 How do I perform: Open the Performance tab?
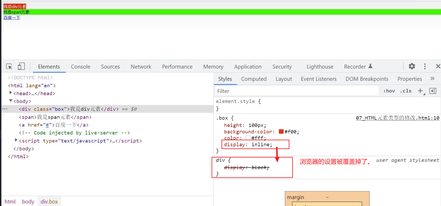click(x=177, y=67)
